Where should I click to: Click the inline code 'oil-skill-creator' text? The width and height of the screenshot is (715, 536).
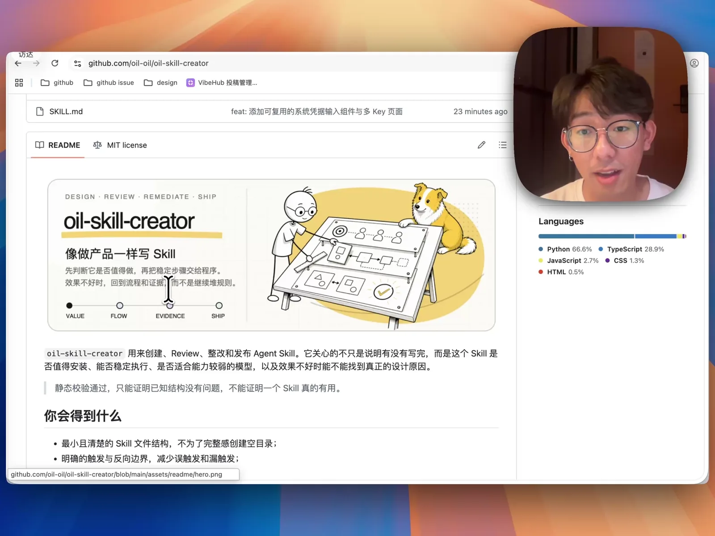pyautogui.click(x=84, y=354)
